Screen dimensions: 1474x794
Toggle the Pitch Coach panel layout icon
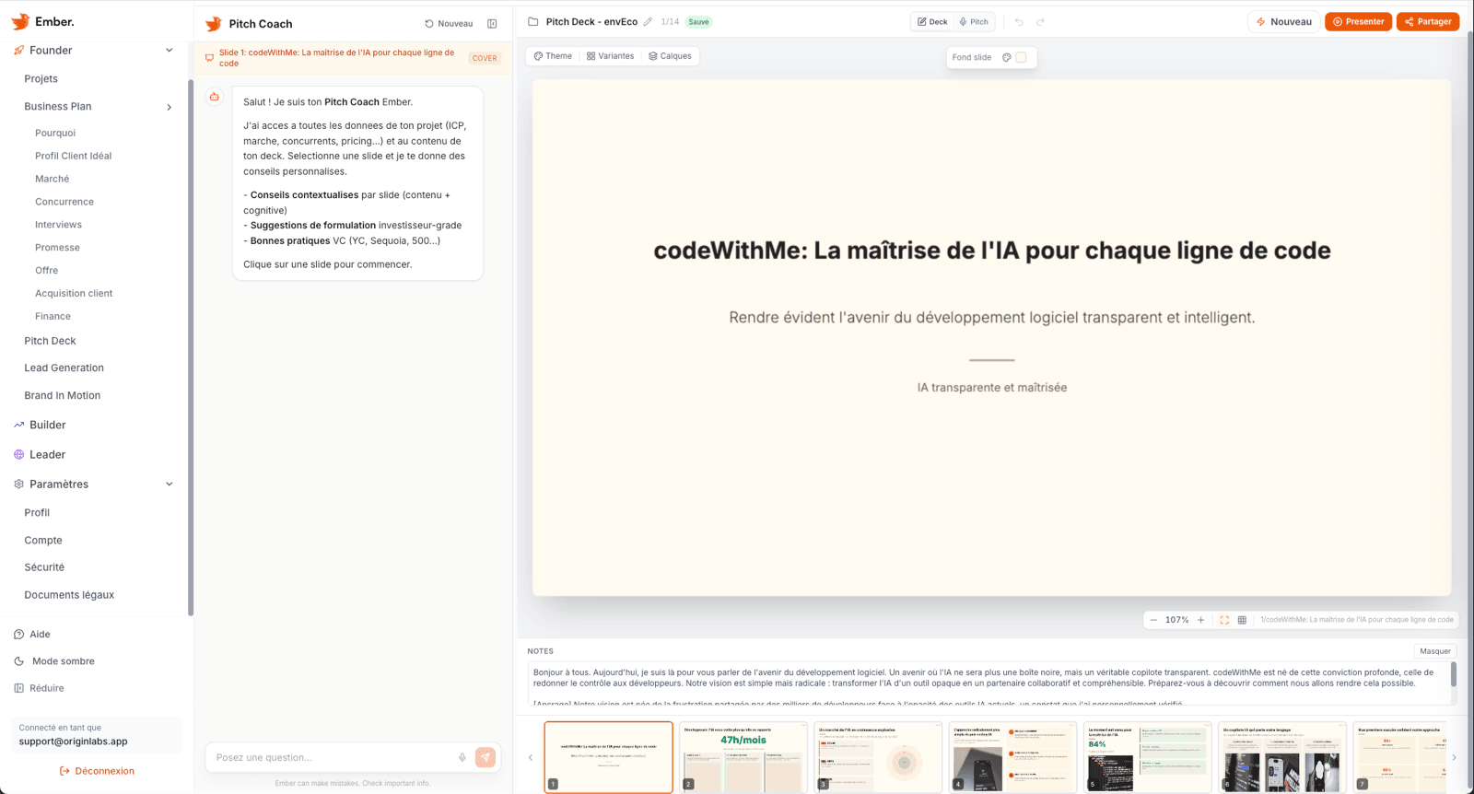pos(492,24)
